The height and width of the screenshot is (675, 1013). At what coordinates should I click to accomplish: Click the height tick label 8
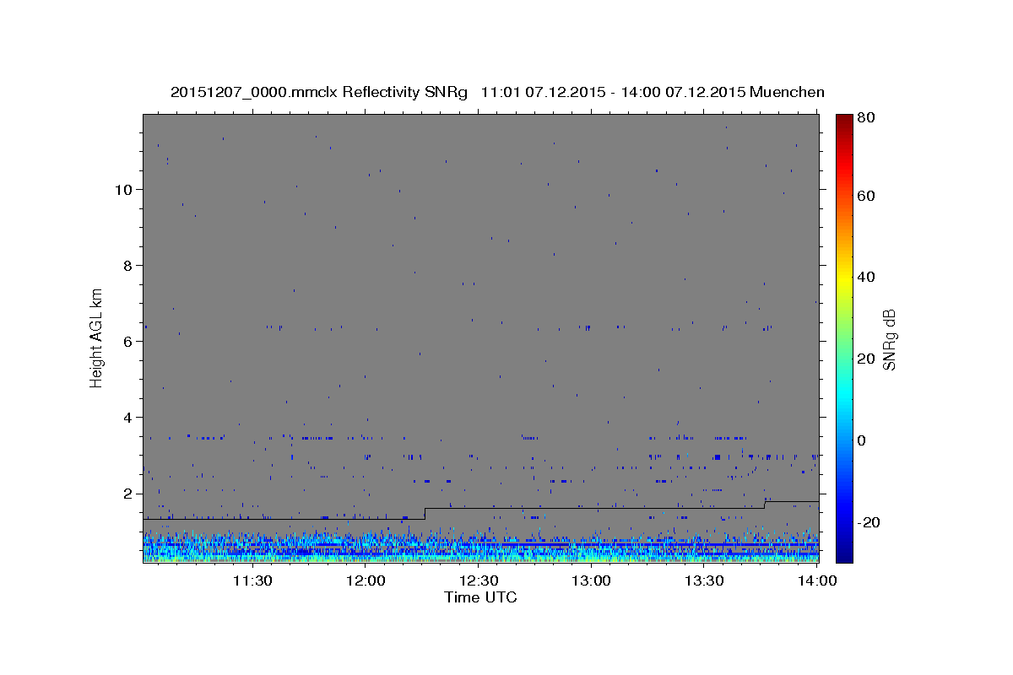(126, 265)
